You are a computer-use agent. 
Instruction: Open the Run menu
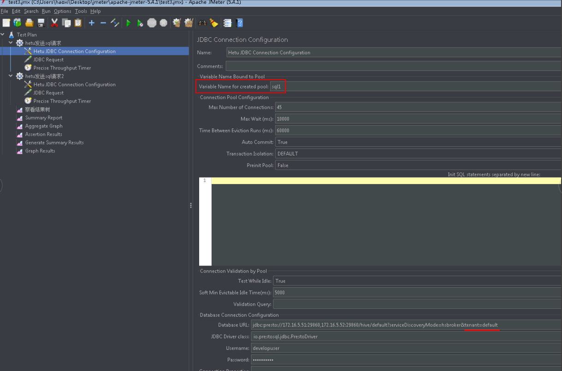point(46,11)
